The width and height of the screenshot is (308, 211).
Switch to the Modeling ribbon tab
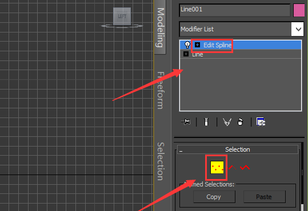point(160,27)
